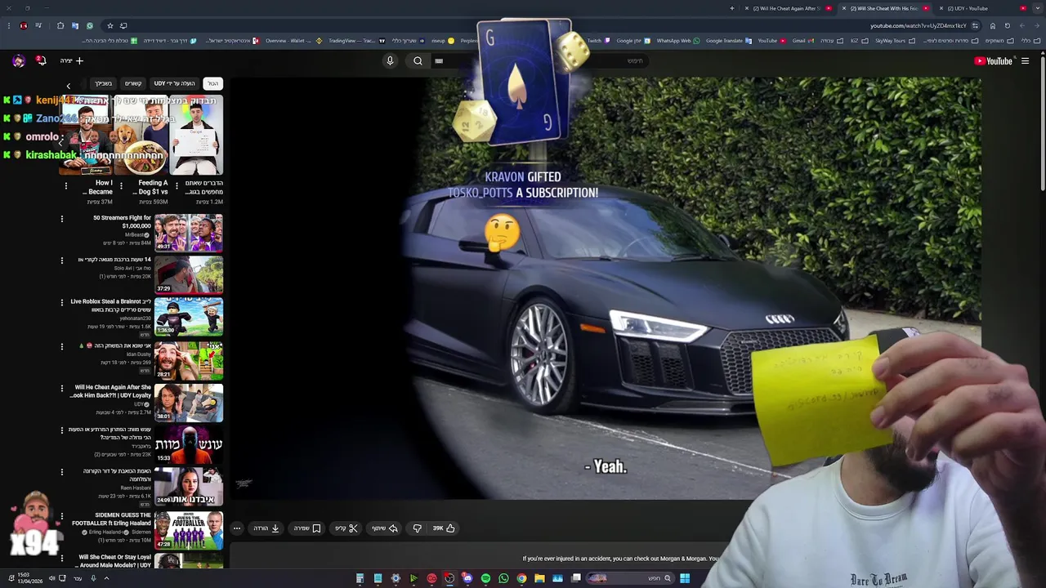Screen dimensions: 1046x588
Task: Create a clip with the scissors button
Action: pyautogui.click(x=346, y=528)
